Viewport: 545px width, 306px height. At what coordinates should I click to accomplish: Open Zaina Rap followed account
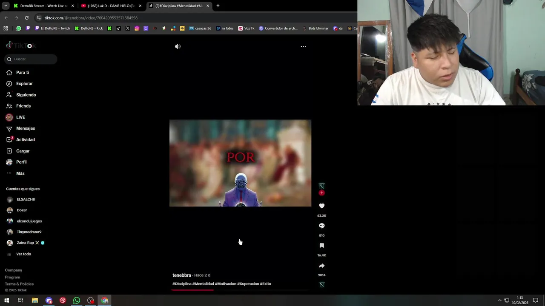[26, 243]
